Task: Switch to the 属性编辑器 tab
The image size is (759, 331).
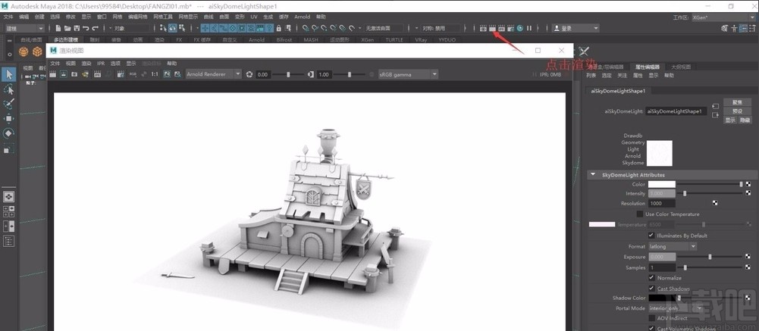Action: [648, 67]
